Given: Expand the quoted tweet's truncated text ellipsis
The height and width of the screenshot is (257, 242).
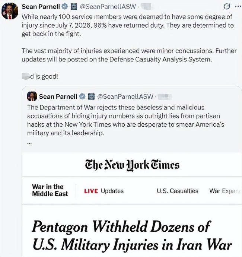Looking at the screenshot, I should tap(29, 143).
